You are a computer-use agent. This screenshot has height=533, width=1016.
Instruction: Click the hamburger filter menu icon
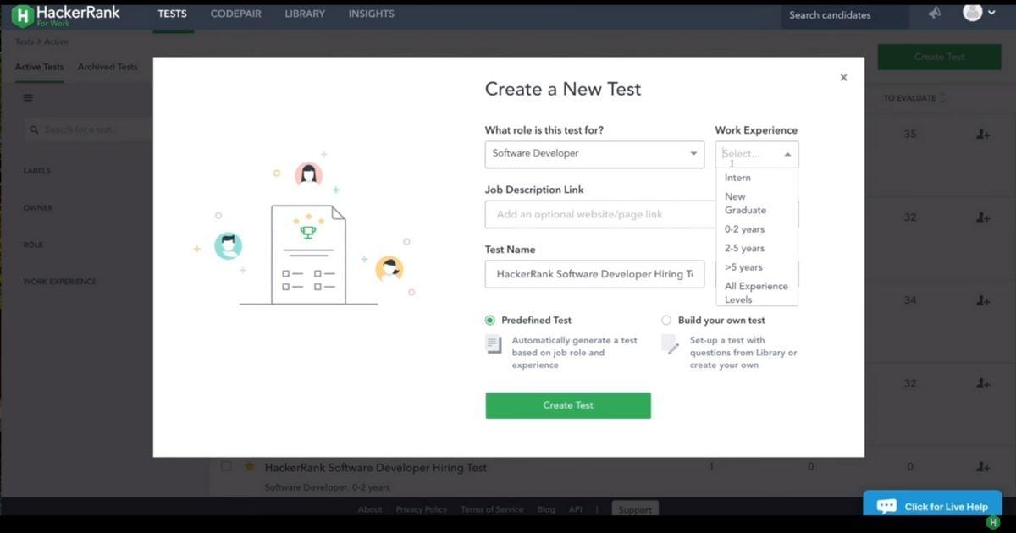pos(28,98)
